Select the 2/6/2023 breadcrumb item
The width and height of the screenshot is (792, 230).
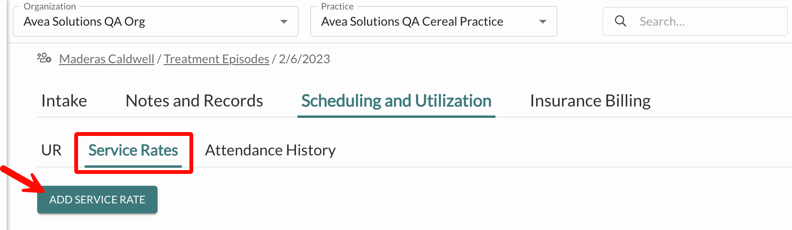(305, 59)
